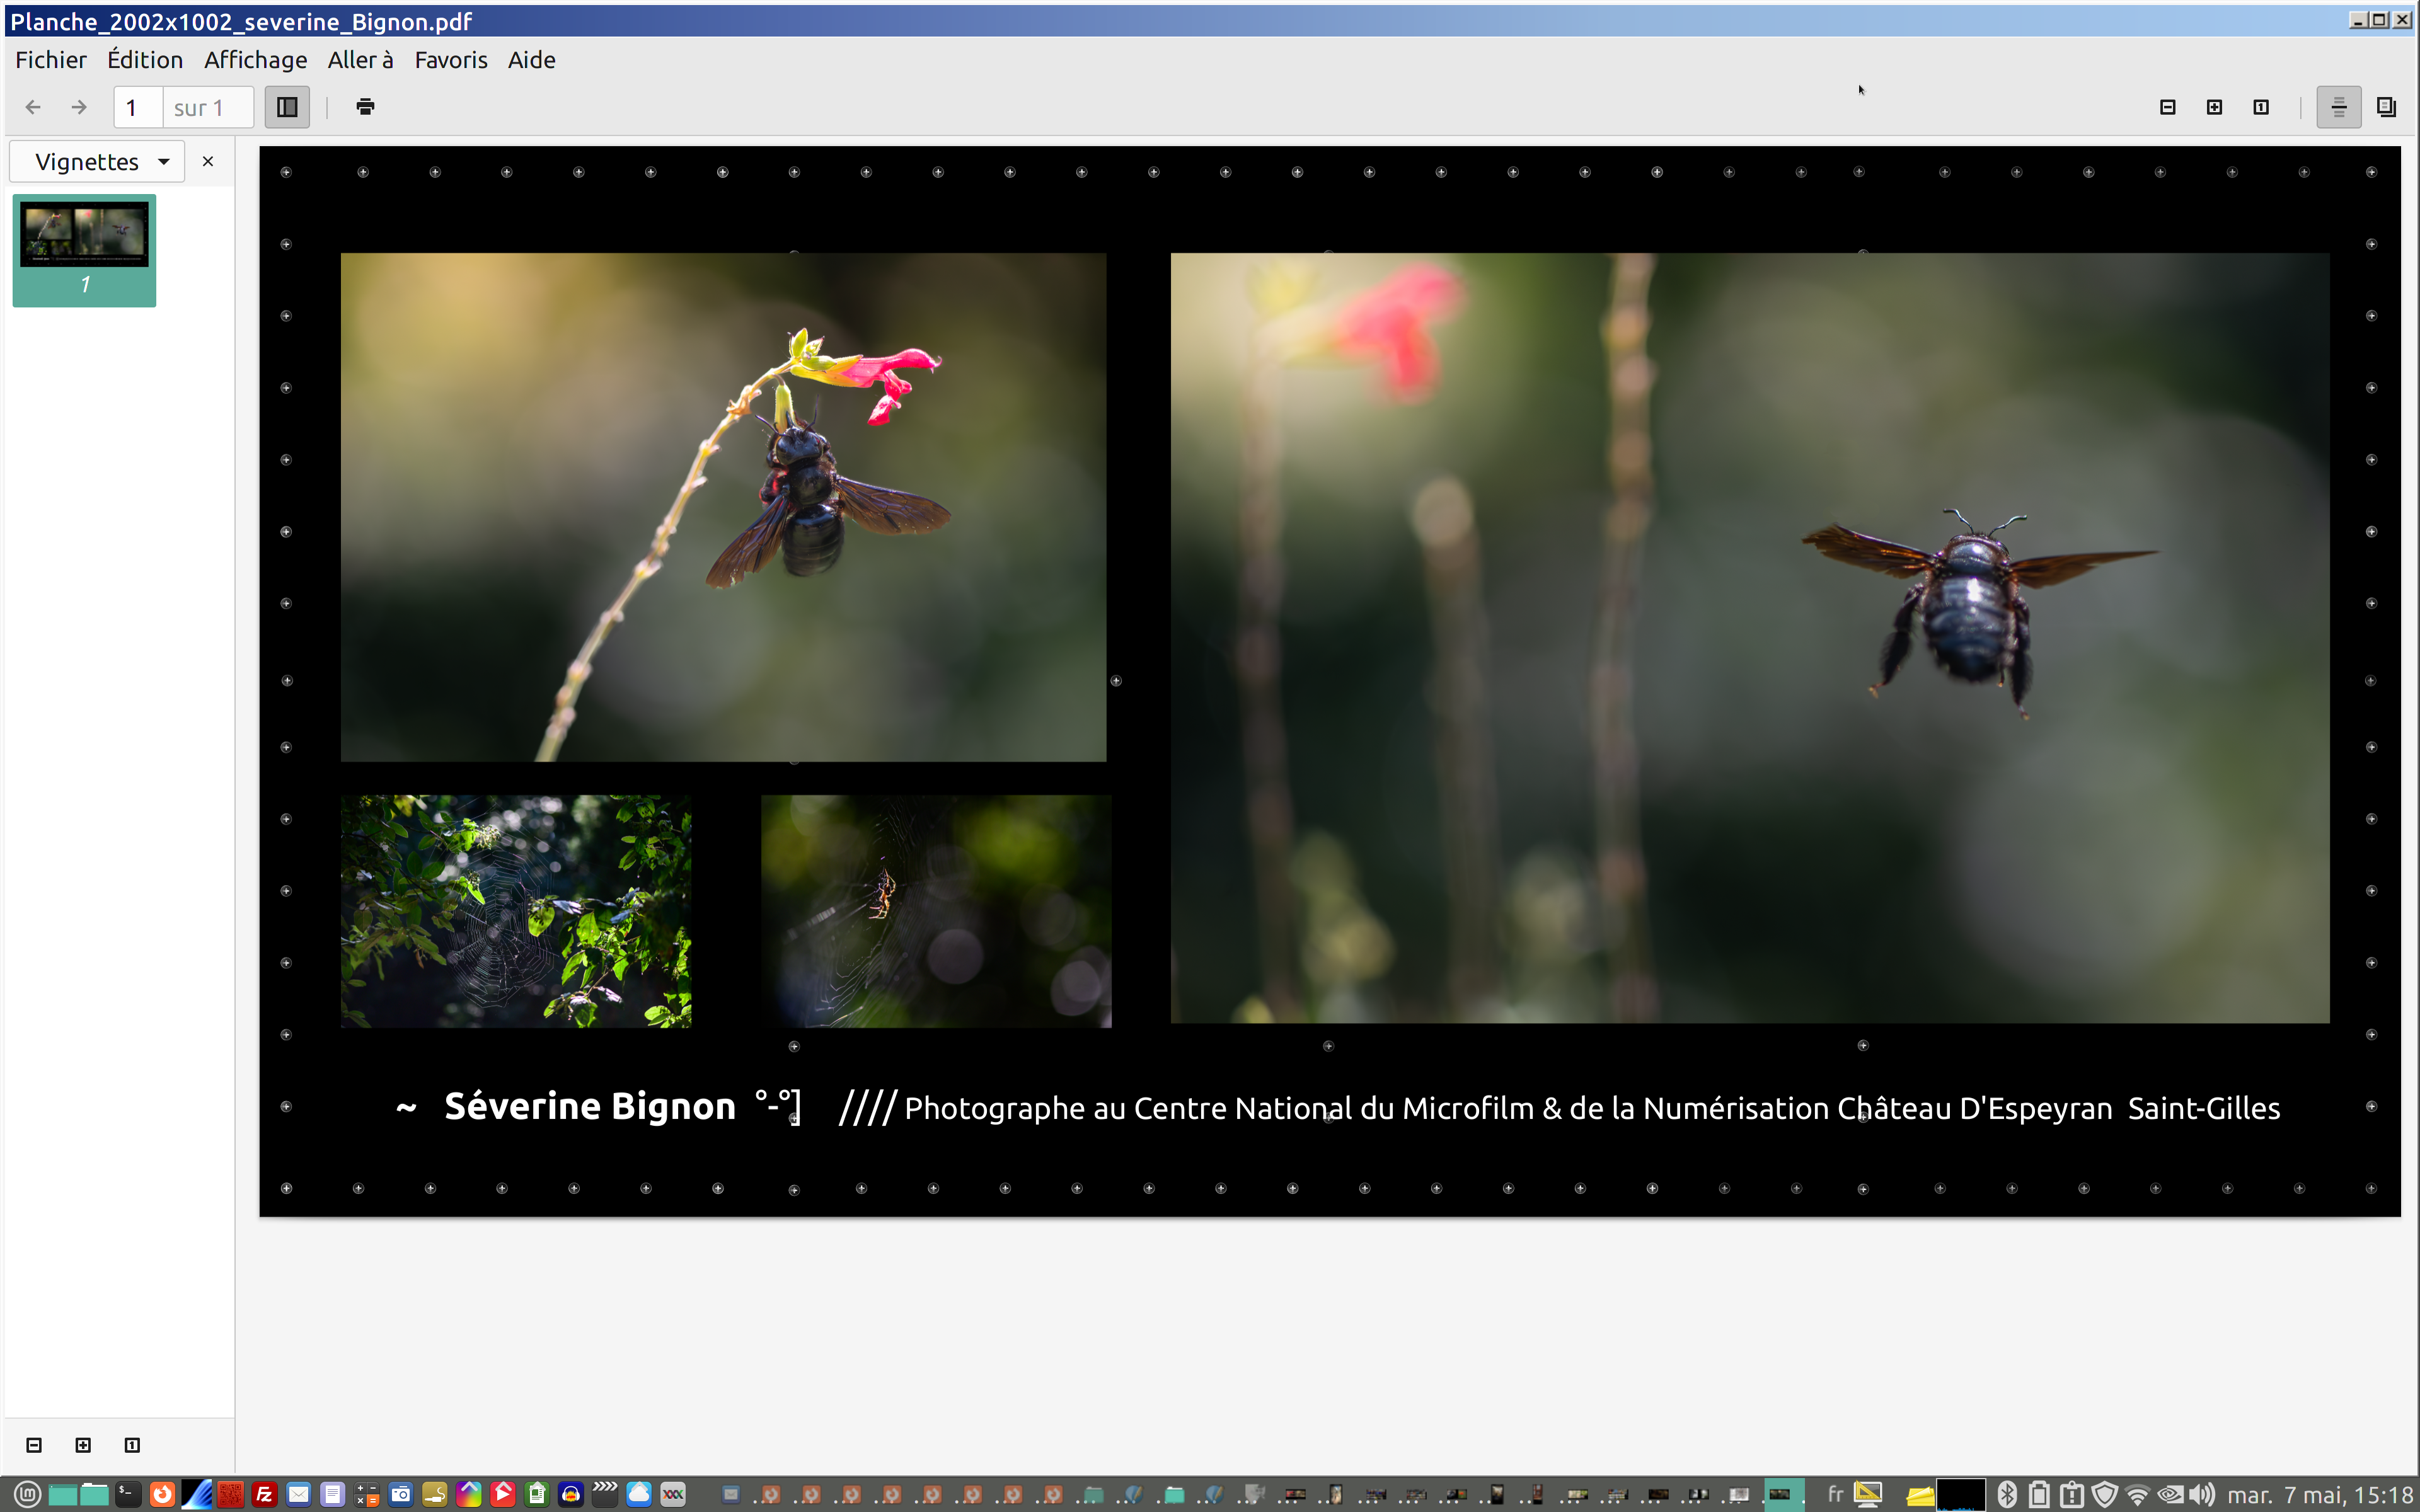This screenshot has width=2420, height=1512.
Task: Go to previous page arrow
Action: pos(33,107)
